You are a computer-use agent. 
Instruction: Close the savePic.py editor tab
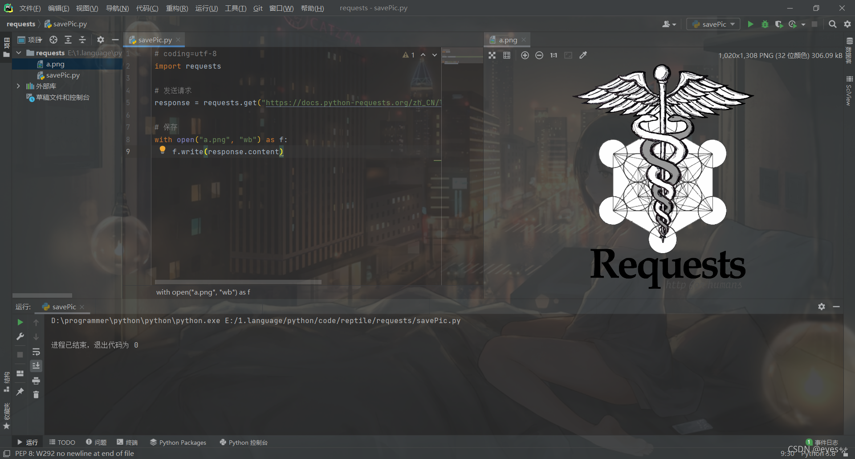pyautogui.click(x=178, y=40)
